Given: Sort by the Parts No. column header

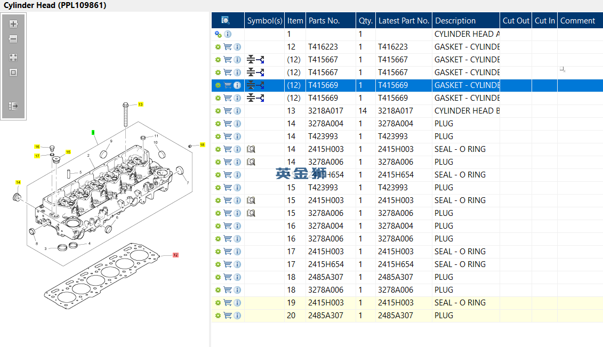Looking at the screenshot, I should [x=324, y=21].
